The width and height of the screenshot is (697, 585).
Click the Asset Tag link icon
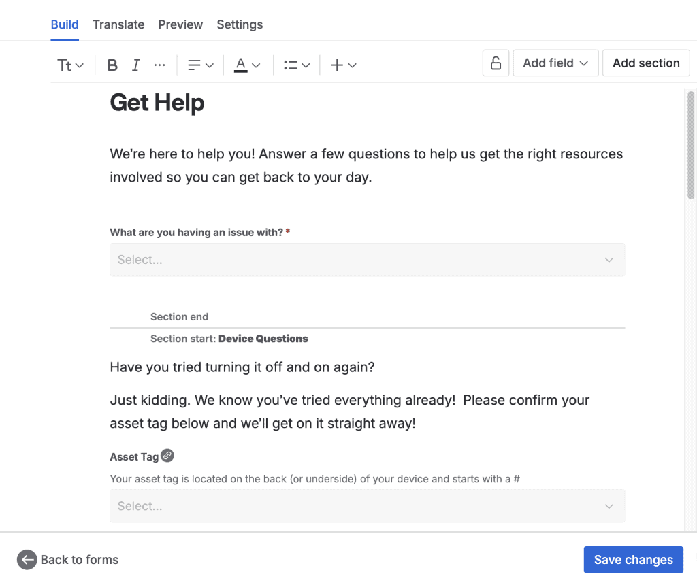[167, 456]
